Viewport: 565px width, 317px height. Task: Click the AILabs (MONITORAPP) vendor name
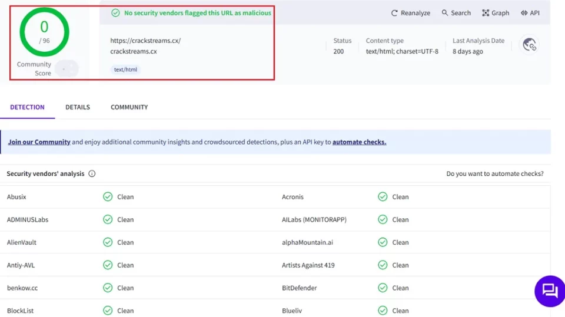314,219
